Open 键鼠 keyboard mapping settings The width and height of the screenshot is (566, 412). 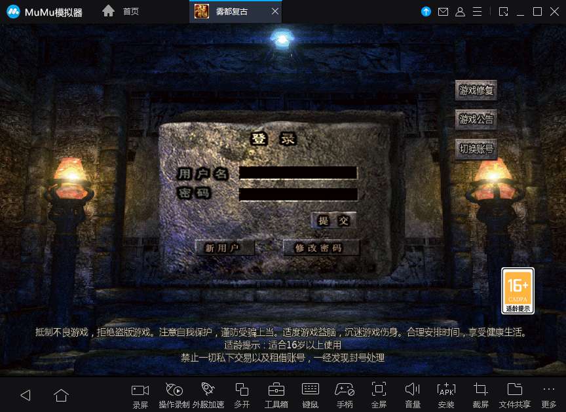[x=310, y=394]
